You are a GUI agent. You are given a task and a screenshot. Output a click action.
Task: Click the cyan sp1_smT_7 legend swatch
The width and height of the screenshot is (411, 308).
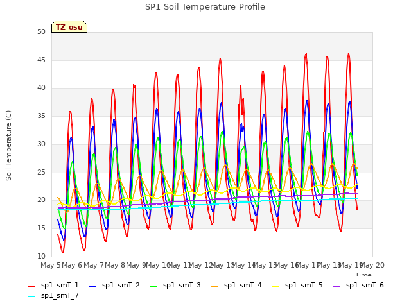pyautogui.click(x=31, y=296)
